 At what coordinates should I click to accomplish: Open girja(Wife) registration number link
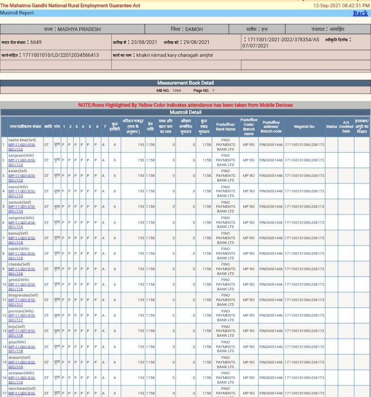pyautogui.click(x=22, y=349)
